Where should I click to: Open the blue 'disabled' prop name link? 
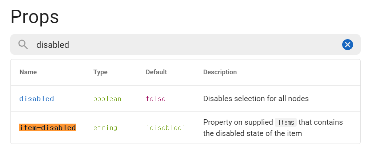(x=37, y=99)
